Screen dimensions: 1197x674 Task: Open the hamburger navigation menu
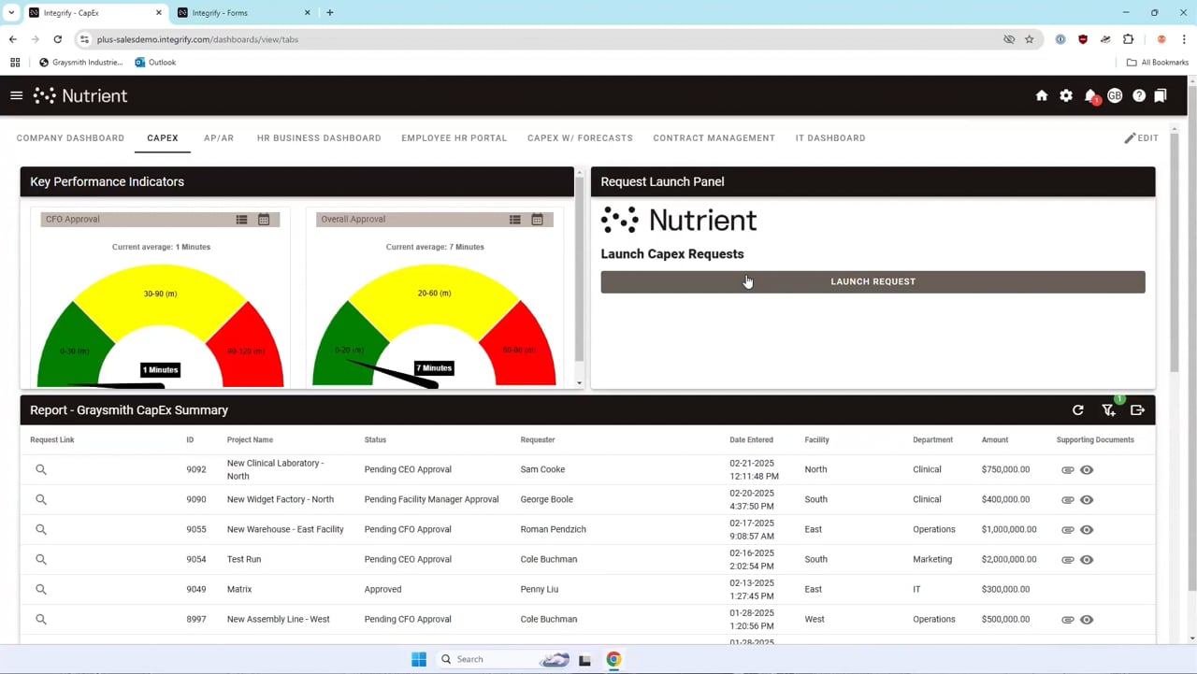16,95
